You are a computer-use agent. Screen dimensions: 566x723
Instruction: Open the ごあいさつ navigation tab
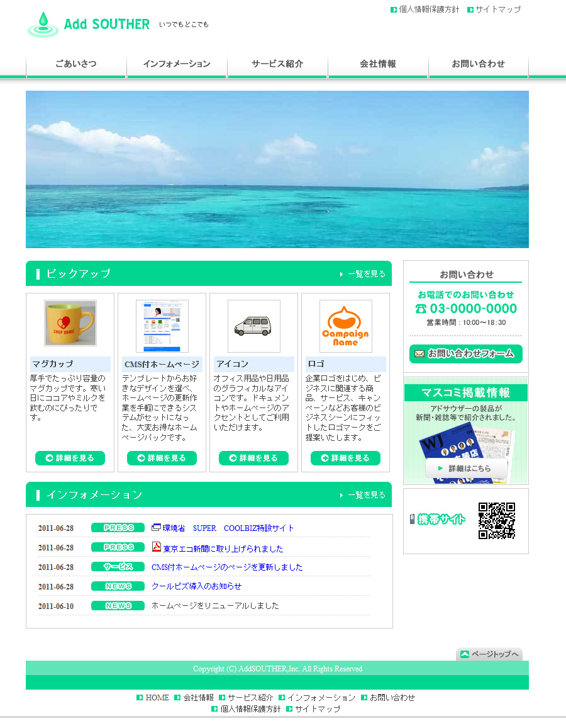coord(76,64)
